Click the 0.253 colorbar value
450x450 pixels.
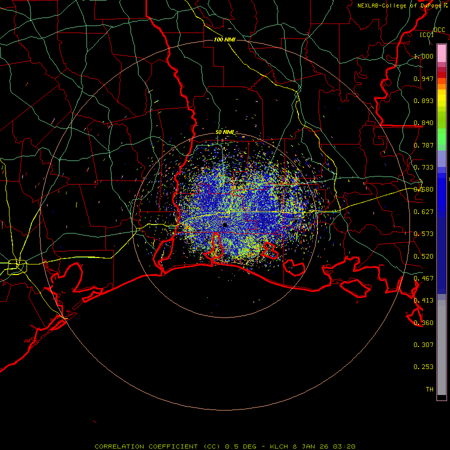point(423,367)
